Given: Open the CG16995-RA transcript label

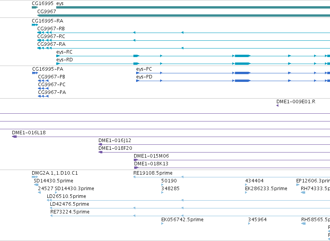Looking at the screenshot, I should [x=48, y=21].
